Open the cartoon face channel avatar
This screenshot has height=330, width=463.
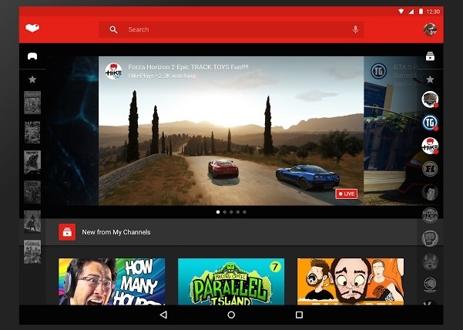[x=430, y=192]
